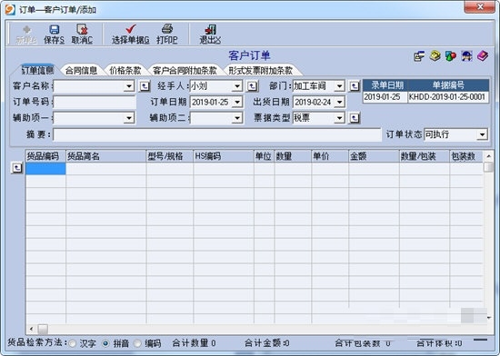Open lookup button next to 经手人 field
500x356 pixels.
coord(252,86)
